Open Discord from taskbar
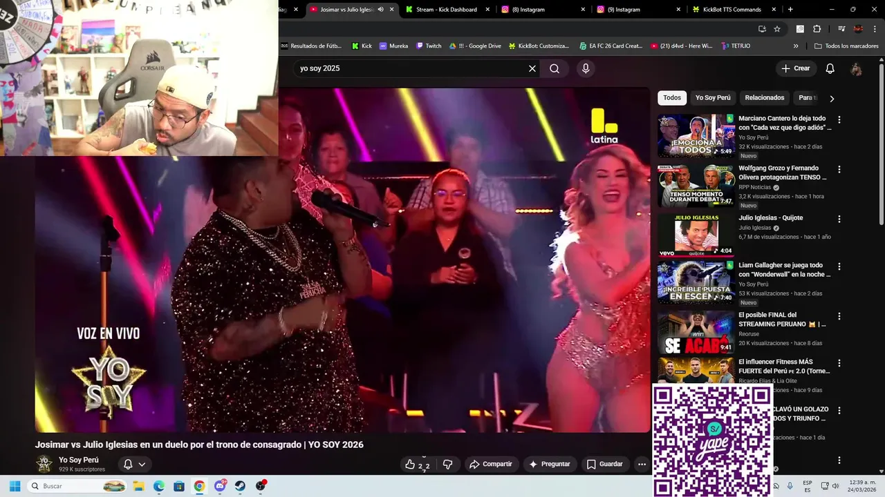 (x=220, y=486)
